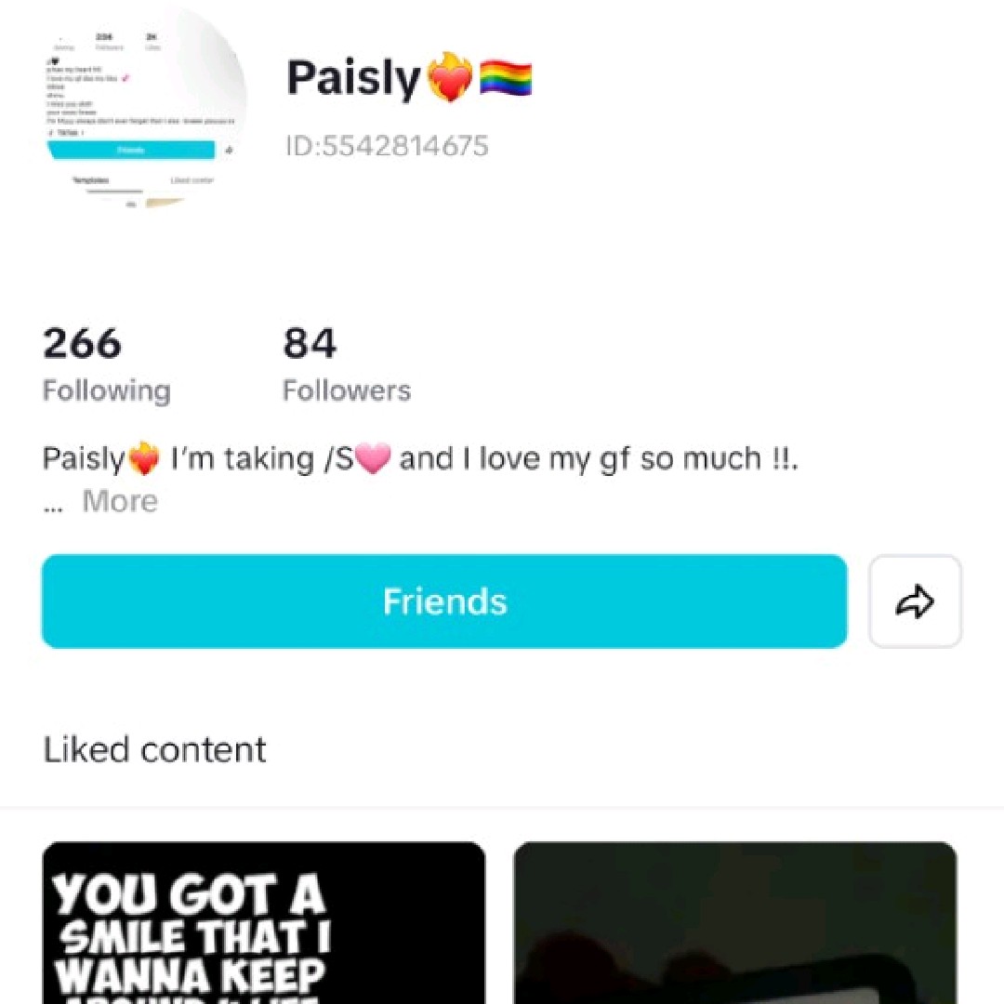Open 'You got a smile' video thumbnail
The width and height of the screenshot is (1004, 1004).
264,923
